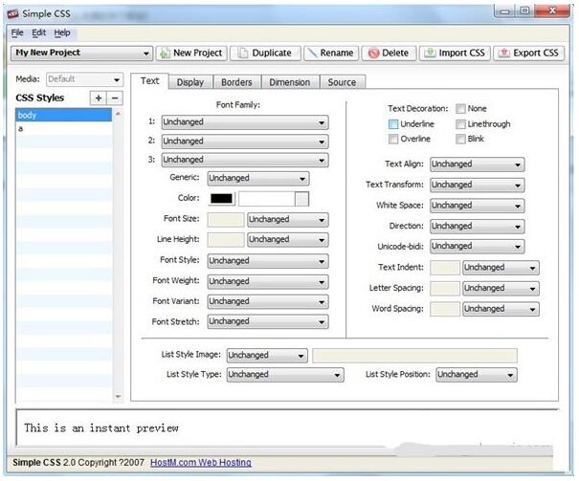Image resolution: width=579 pixels, height=481 pixels.
Task: Open the Media dropdown
Action: (x=84, y=79)
